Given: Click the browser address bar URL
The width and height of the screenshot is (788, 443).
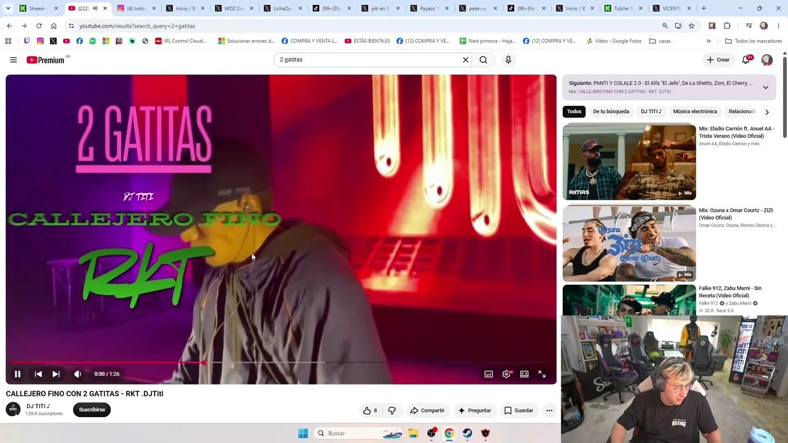Looking at the screenshot, I should pos(137,26).
